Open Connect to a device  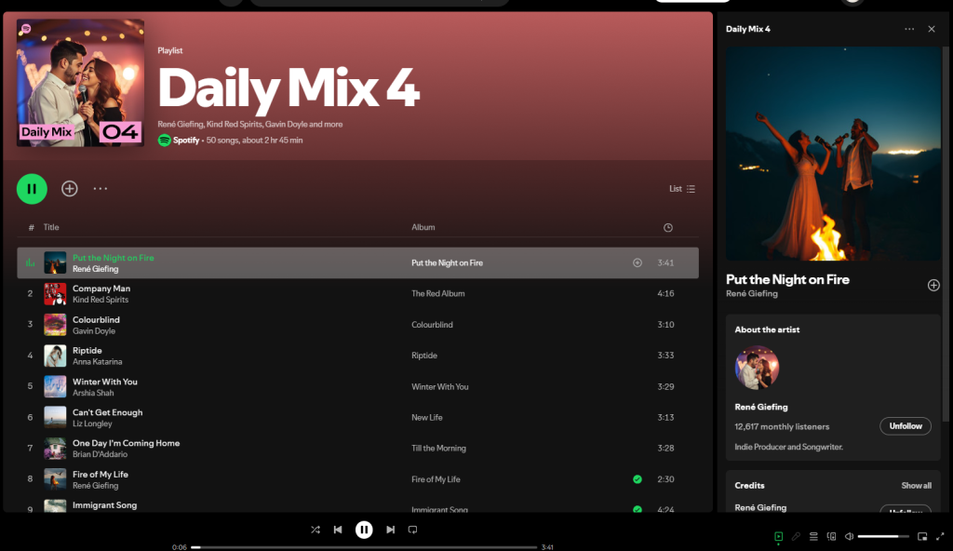tap(831, 536)
